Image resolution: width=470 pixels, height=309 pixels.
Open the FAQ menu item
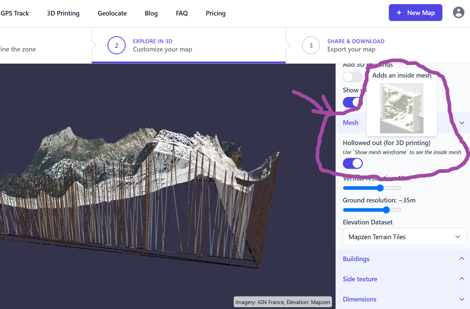[182, 13]
